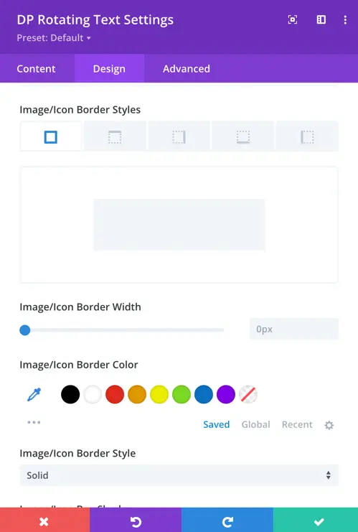358x532 pixels.
Task: Select the bottom border style option
Action: pos(243,136)
